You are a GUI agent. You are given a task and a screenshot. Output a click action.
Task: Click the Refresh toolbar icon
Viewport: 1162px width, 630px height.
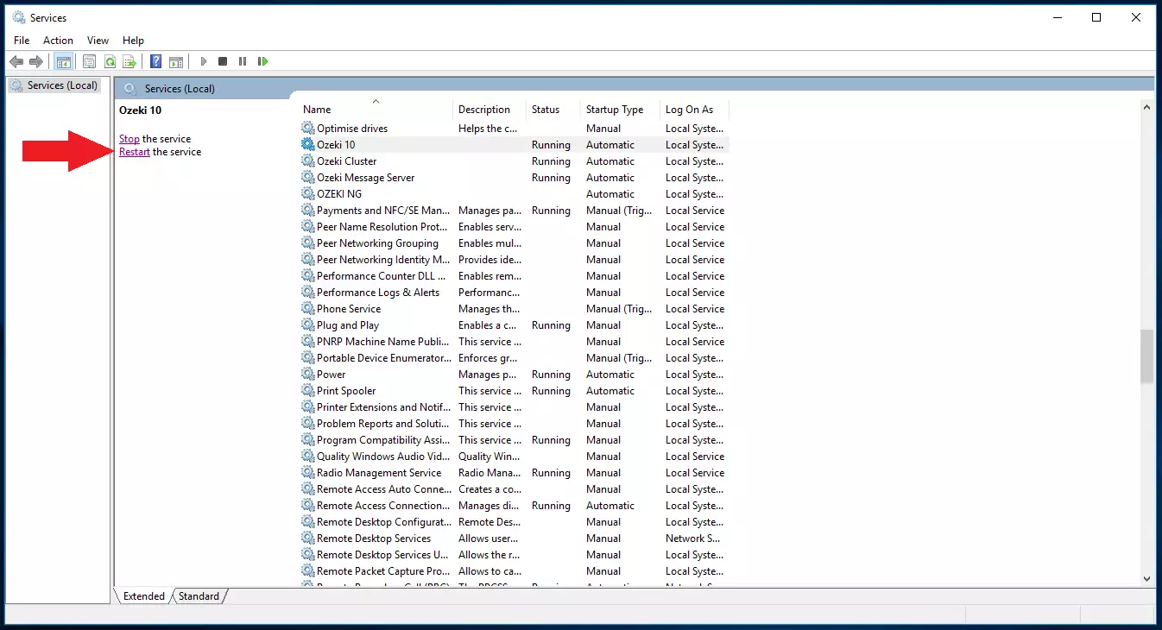click(110, 61)
